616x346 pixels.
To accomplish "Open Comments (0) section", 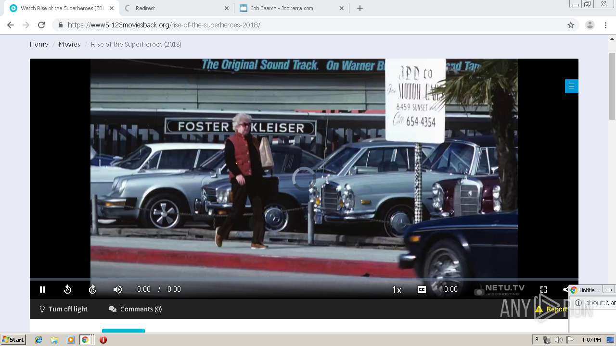I will (135, 309).
